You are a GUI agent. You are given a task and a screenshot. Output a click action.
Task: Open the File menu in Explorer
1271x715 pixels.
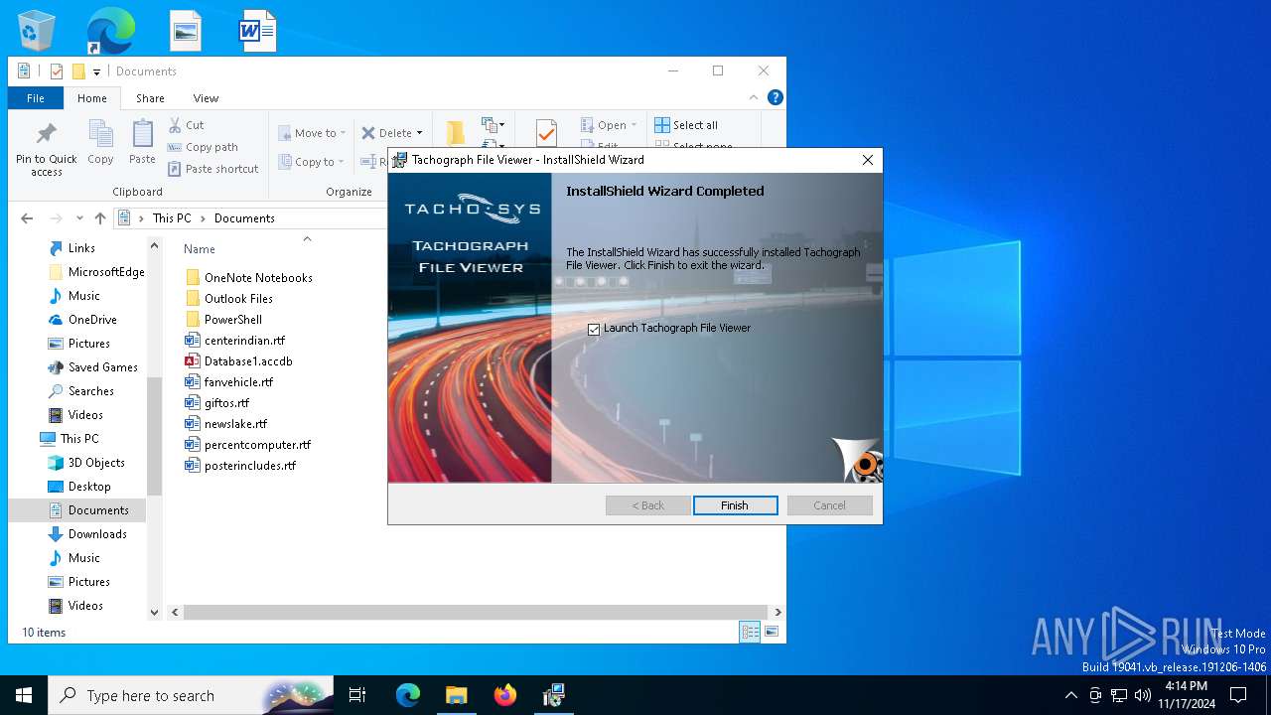coord(36,98)
